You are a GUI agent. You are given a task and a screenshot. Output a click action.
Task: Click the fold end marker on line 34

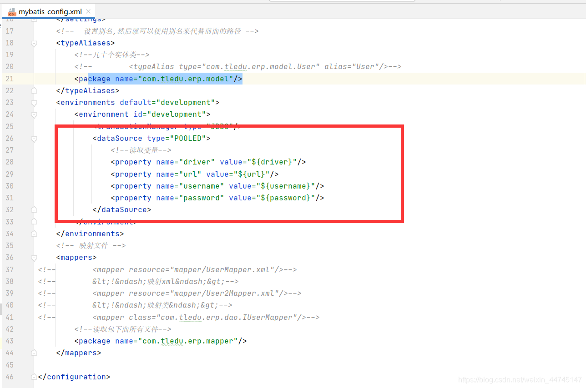pyautogui.click(x=34, y=234)
